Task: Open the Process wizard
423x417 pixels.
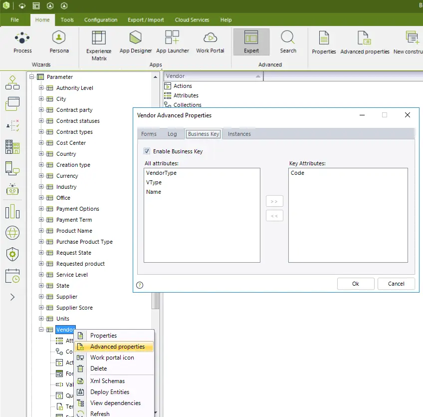Action: [x=22, y=42]
